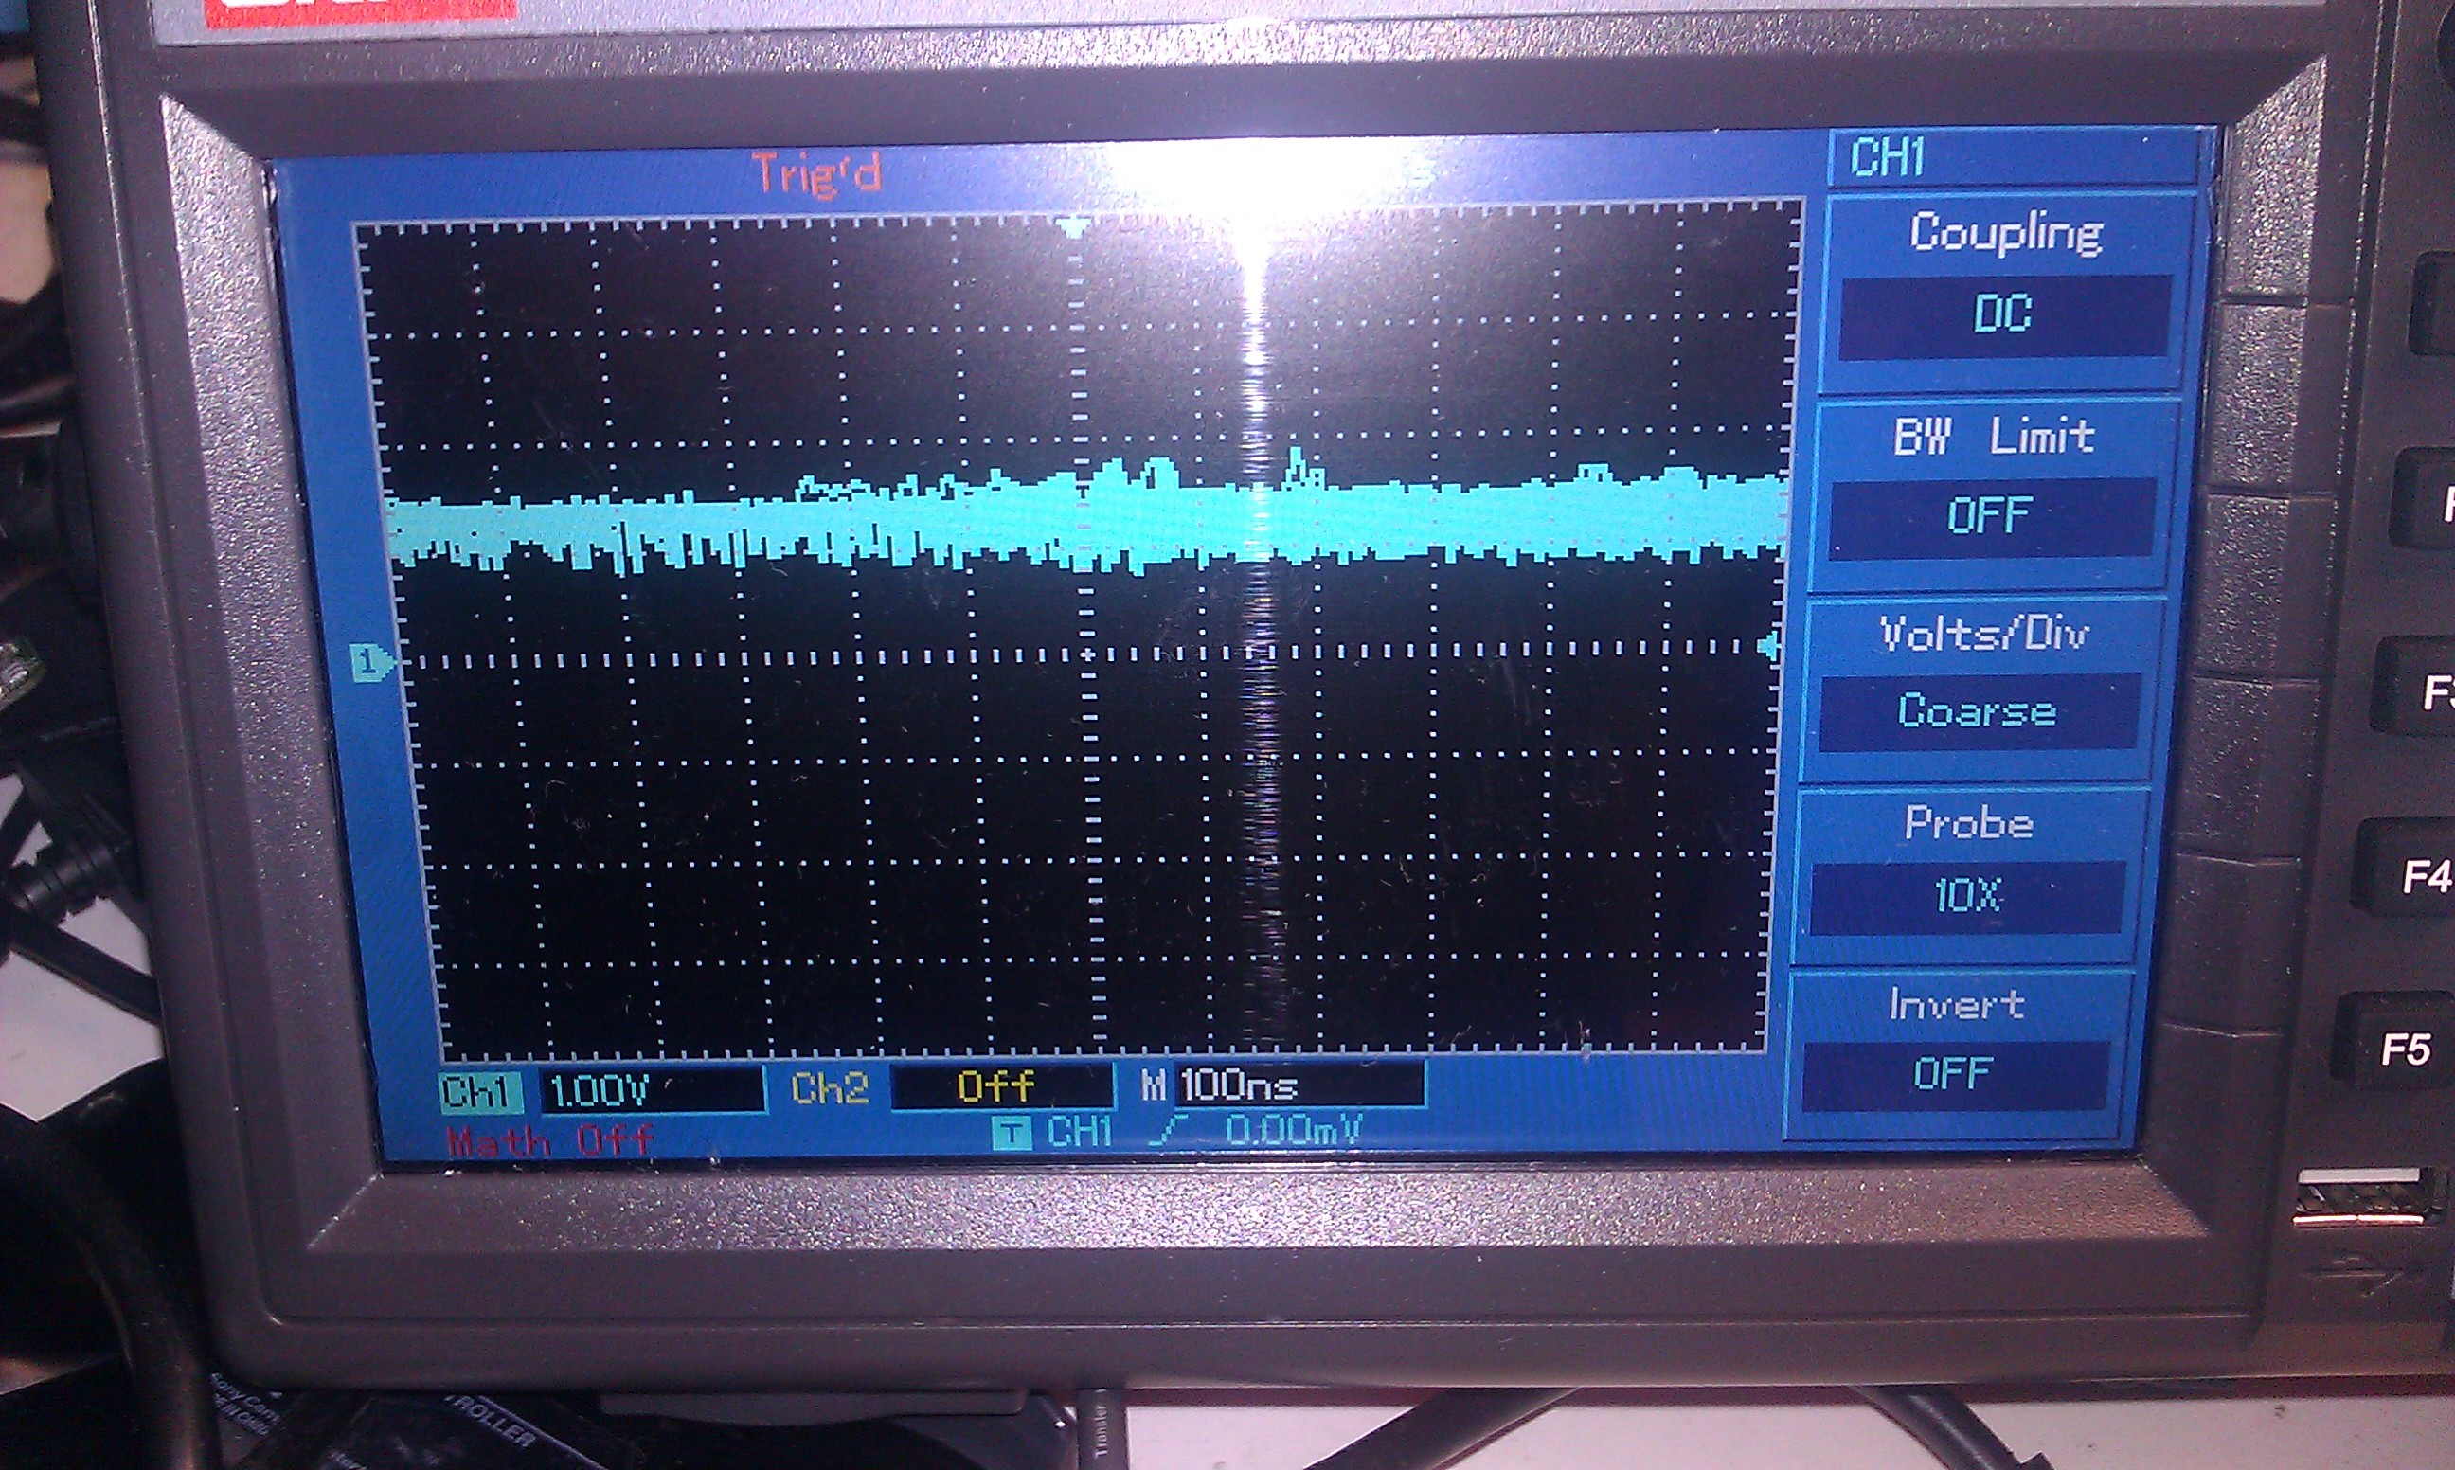This screenshot has width=2455, height=1470.
Task: Select the CH1 menu header
Action: [1888, 158]
